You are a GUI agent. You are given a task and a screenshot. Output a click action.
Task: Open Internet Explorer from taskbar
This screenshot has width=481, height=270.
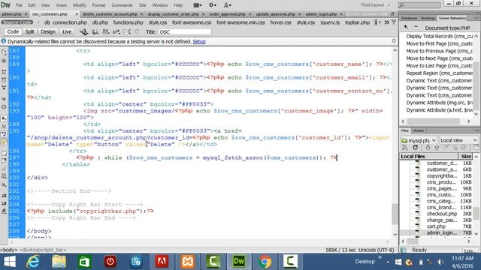tap(33, 262)
